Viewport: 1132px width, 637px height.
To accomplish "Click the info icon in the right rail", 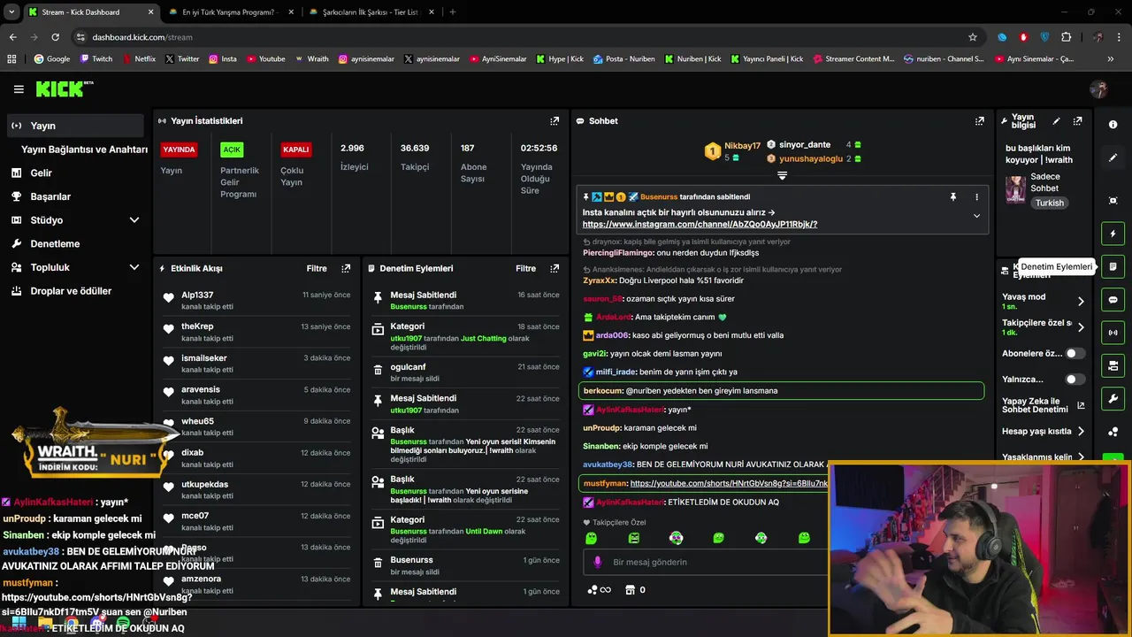I will pos(1113,125).
